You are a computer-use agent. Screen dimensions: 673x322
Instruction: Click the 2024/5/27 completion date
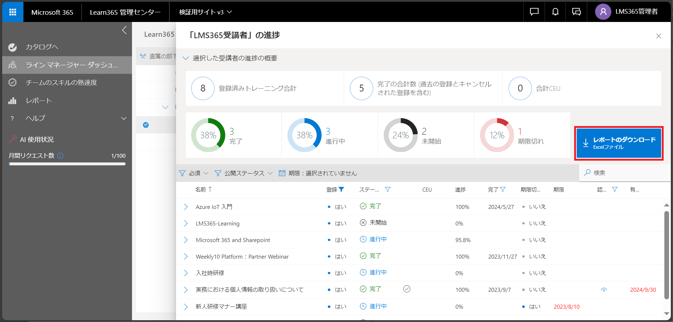pyautogui.click(x=501, y=207)
